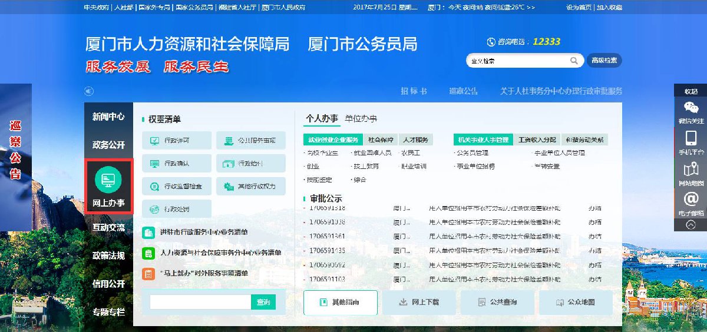This screenshot has width=707, height=332.
Task: Click the input field beside 查询
Action: pos(200,302)
